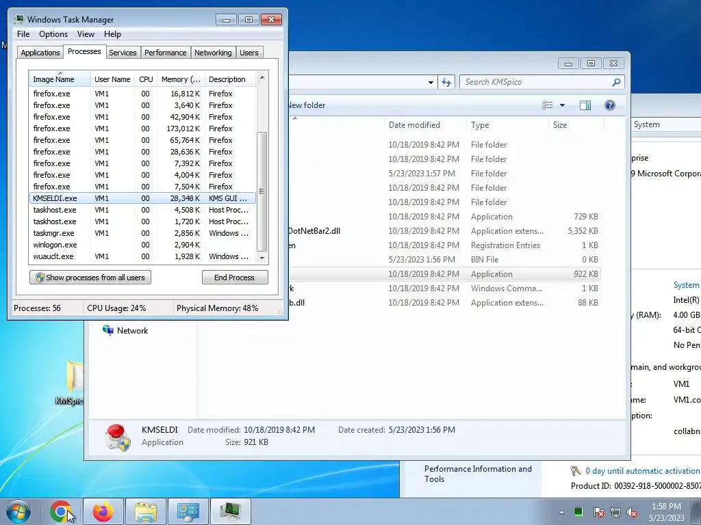
Task: Sort processes by Image Name column
Action: (x=60, y=79)
